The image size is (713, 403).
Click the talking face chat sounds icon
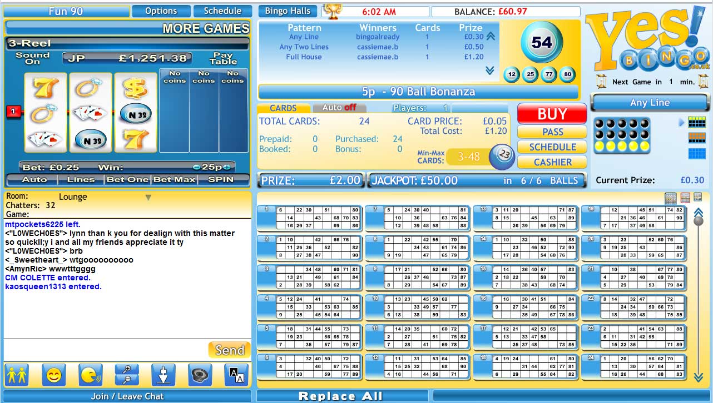tap(91, 375)
